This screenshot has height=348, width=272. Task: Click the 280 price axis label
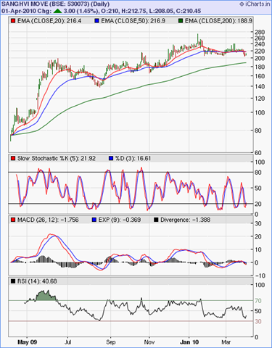click(x=260, y=32)
